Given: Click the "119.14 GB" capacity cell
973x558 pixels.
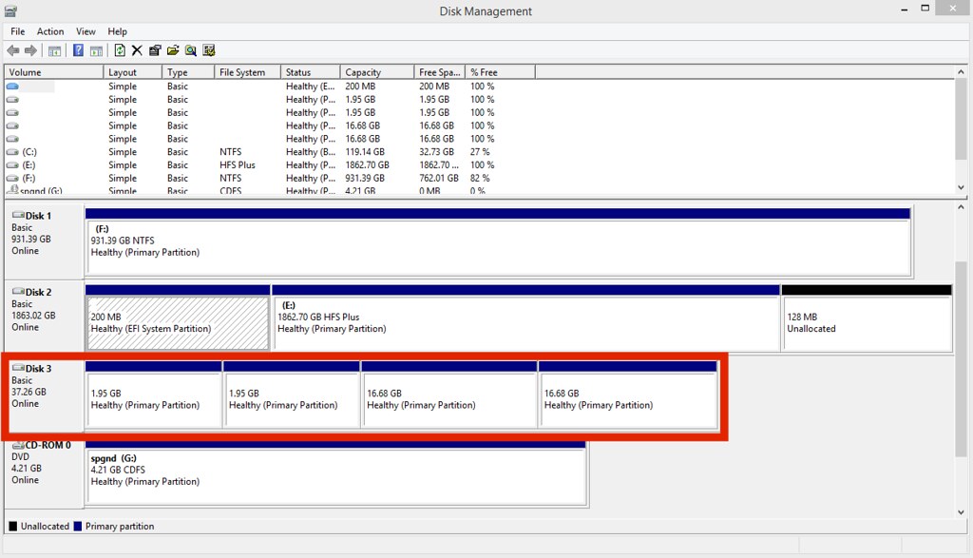Looking at the screenshot, I should (x=365, y=152).
